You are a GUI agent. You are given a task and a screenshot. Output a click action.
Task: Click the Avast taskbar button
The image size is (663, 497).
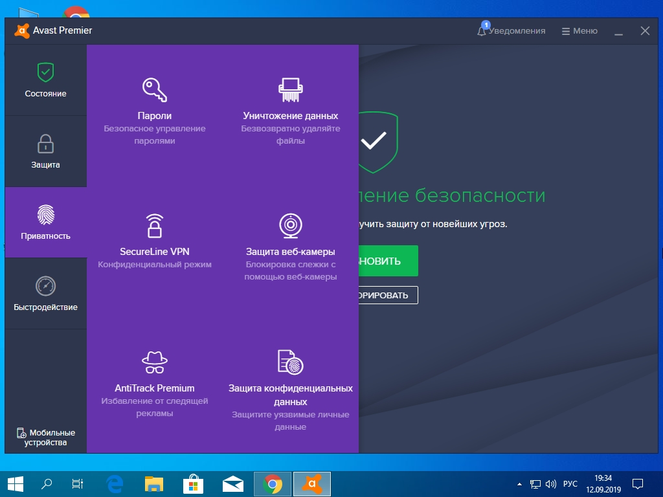point(311,484)
